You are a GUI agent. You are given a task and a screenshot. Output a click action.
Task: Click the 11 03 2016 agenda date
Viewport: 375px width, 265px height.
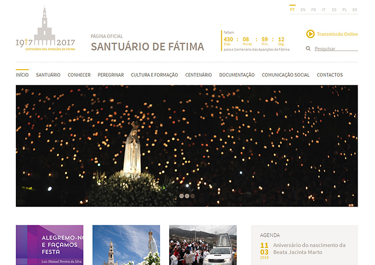pos(264,251)
